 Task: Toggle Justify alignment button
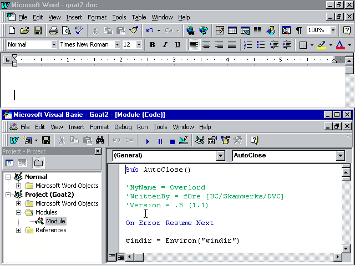point(232,45)
